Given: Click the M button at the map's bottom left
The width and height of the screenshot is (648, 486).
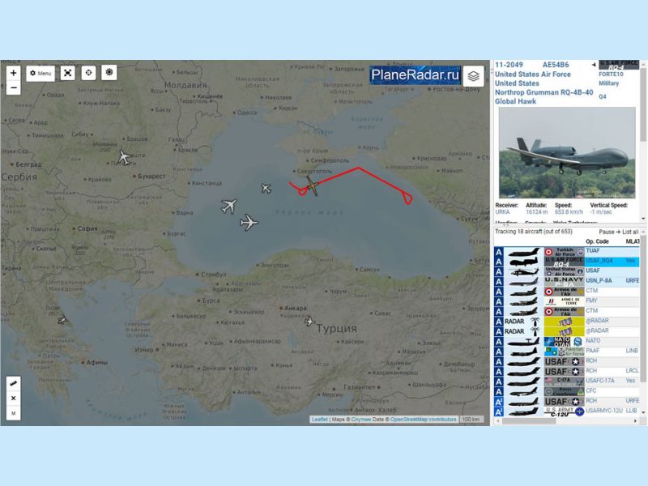Looking at the screenshot, I should click(x=14, y=413).
